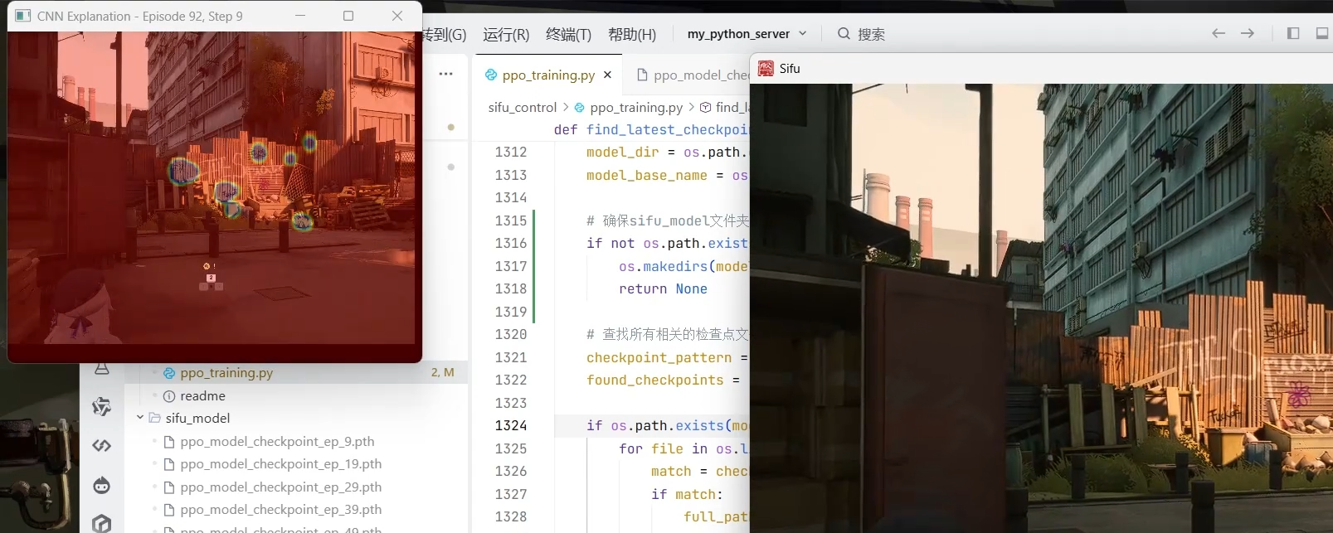Screen dimensions: 1333x533
Task: Click the heatmap image in CNN Explanation window
Action: [212, 187]
